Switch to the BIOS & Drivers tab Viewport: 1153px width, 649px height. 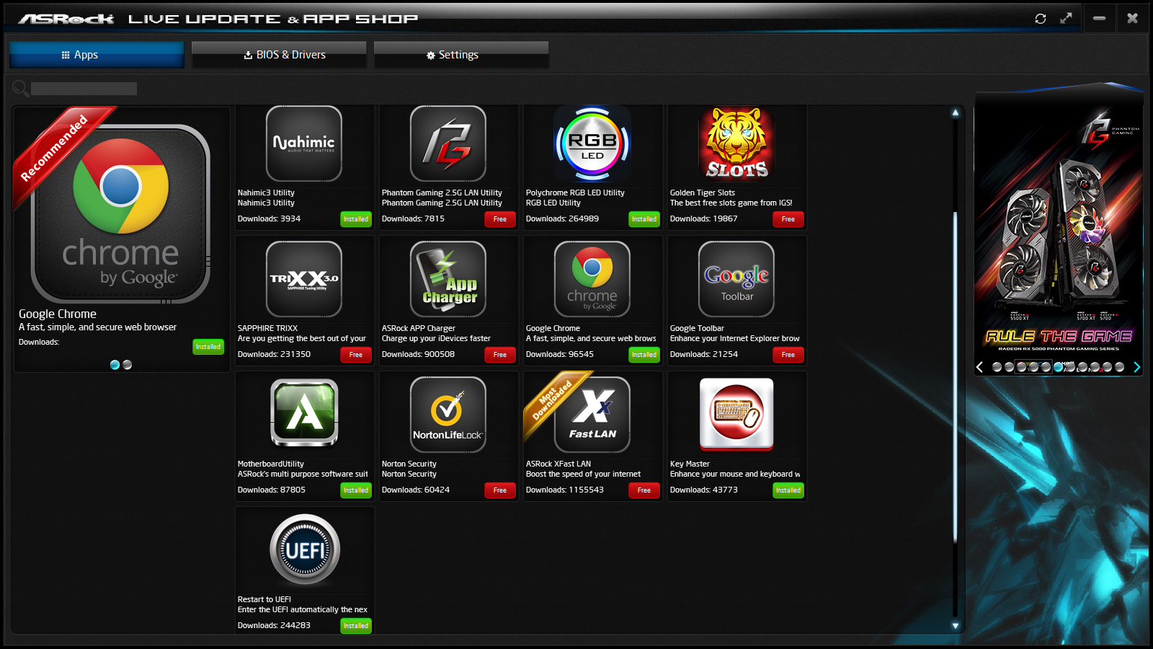[x=279, y=55]
